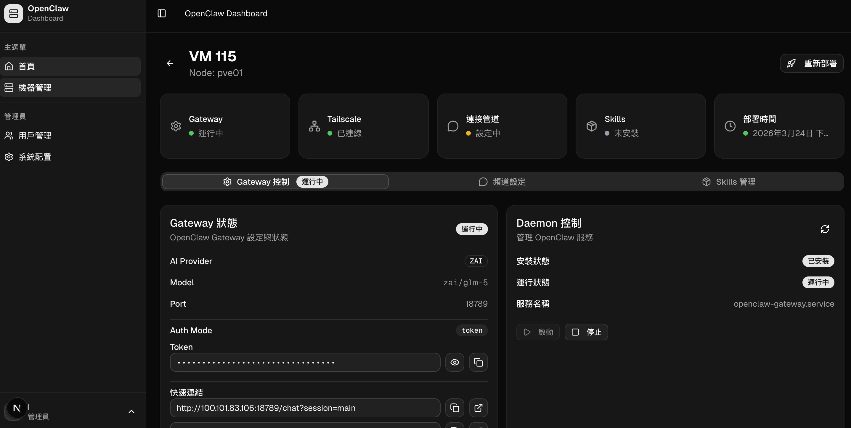The width and height of the screenshot is (851, 428).
Task: Click the 啟動 start button
Action: 538,332
